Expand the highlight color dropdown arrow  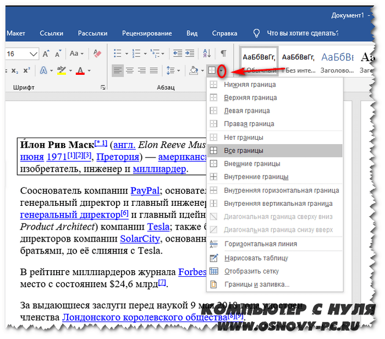(x=70, y=71)
